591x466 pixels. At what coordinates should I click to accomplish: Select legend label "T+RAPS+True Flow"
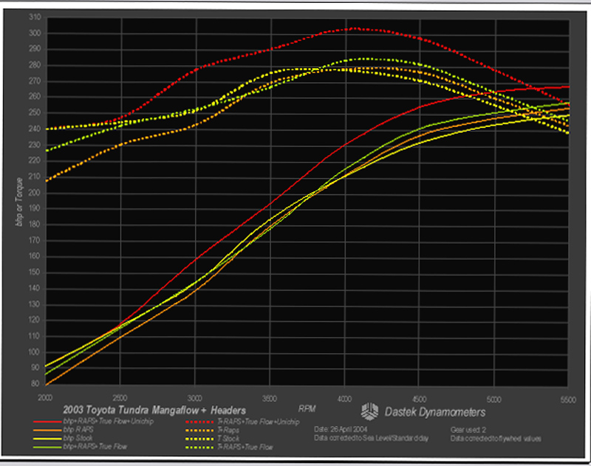pyautogui.click(x=245, y=448)
